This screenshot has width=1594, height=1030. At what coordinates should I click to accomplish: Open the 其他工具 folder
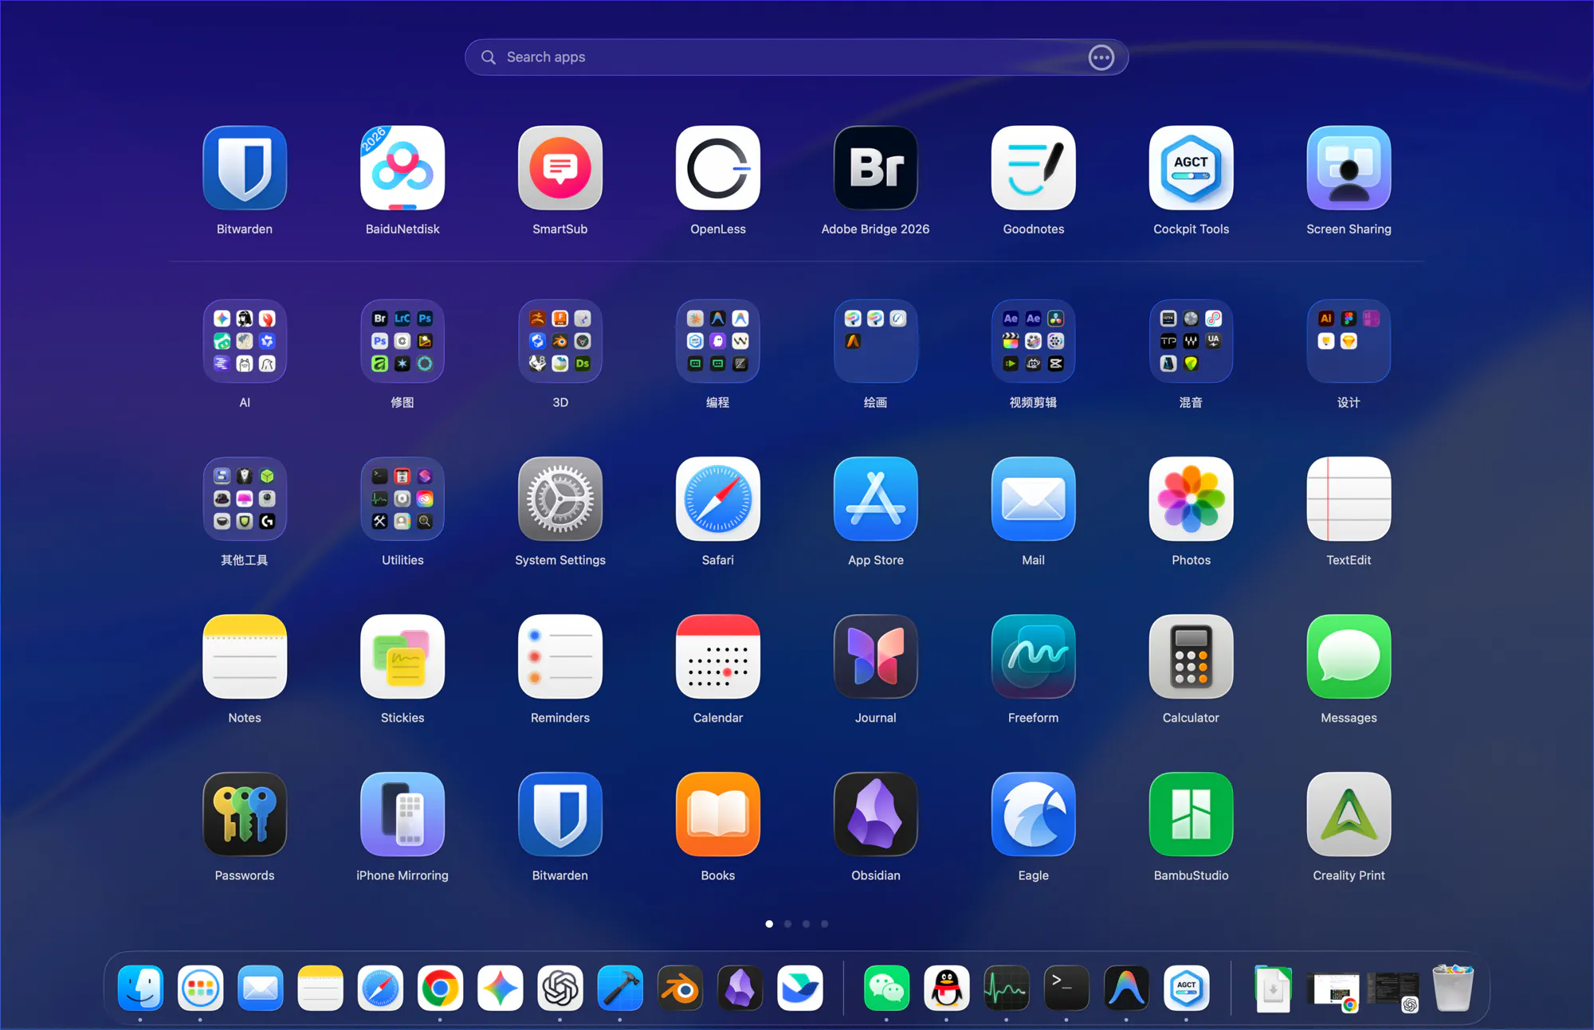pyautogui.click(x=245, y=499)
